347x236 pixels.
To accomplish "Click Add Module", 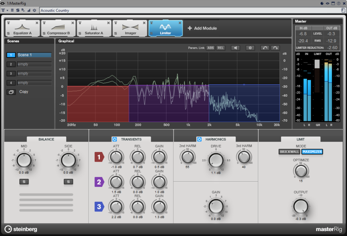I will [x=202, y=28].
